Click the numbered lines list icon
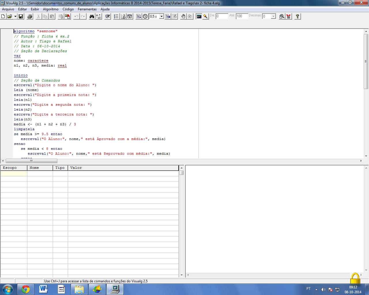Viewport: 369px width, 295px height. (x=116, y=16)
